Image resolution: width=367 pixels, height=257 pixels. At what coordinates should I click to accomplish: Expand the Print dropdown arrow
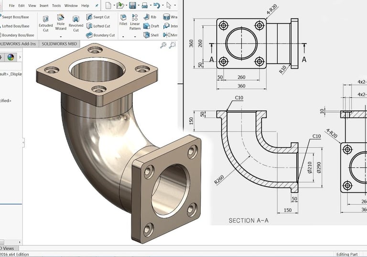point(151,5)
